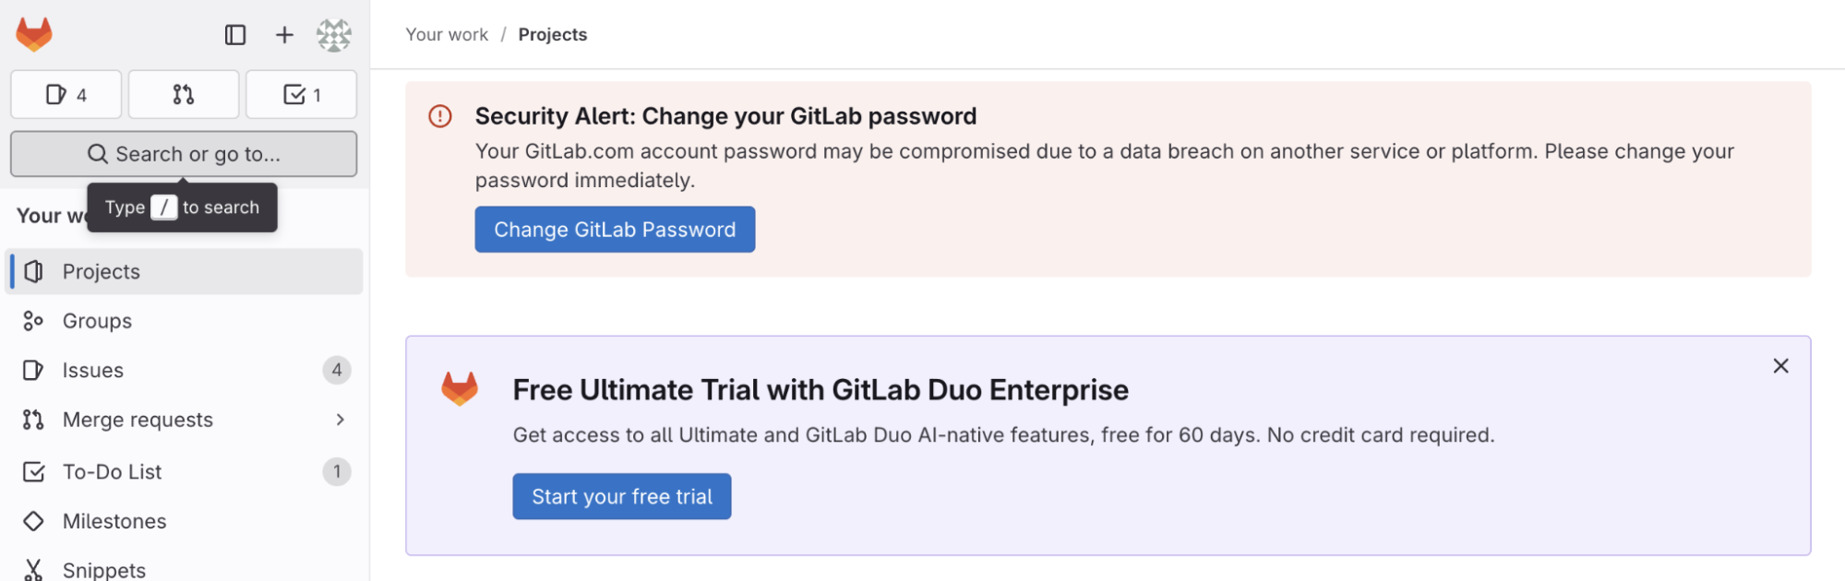Open the create new plus menu
Viewport: 1845px width, 581px height.
[284, 35]
